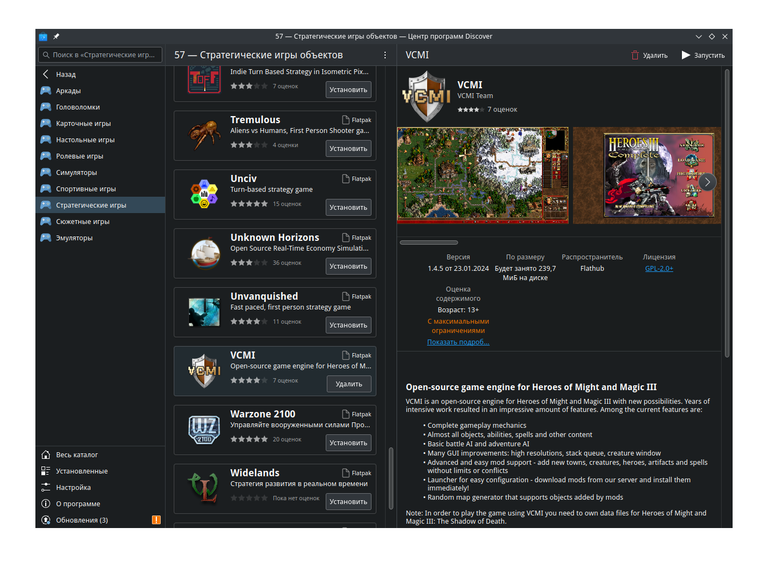Show next screenshot with the arrow button
This screenshot has width=768, height=570.
click(x=708, y=182)
